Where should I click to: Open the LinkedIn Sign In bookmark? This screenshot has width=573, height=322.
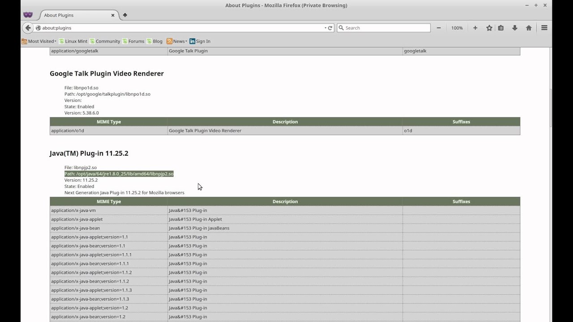click(200, 41)
